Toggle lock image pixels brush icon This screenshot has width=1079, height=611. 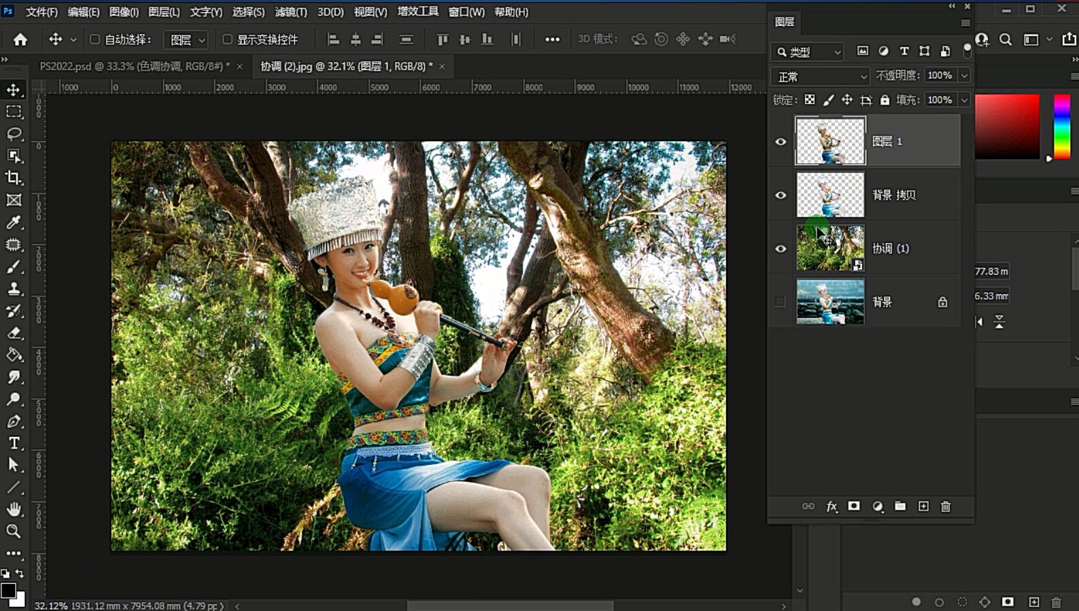[828, 100]
